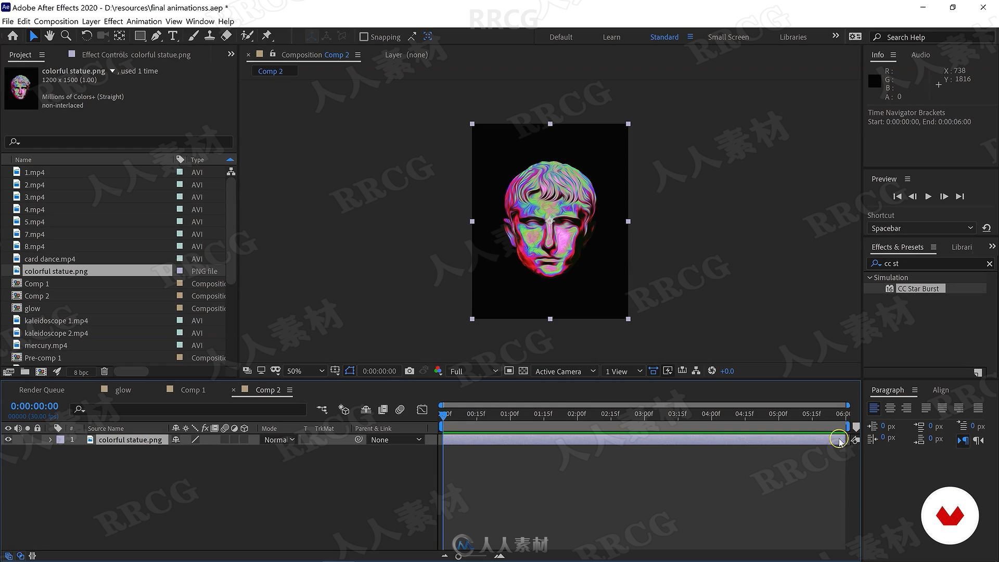Switch to Small Screen workspace
The width and height of the screenshot is (999, 562).
pos(728,37)
